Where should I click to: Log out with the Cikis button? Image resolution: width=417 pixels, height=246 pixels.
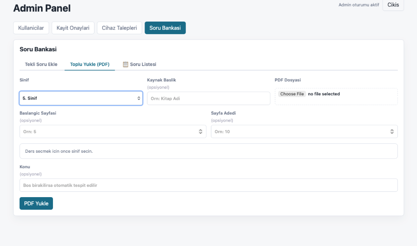393,5
